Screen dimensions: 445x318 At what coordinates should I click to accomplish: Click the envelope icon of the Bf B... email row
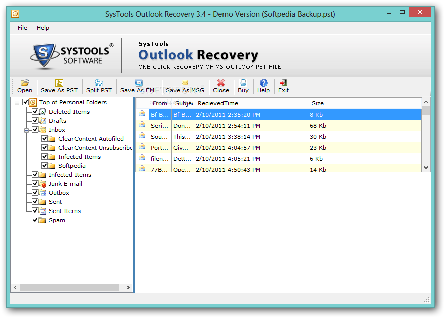point(142,114)
